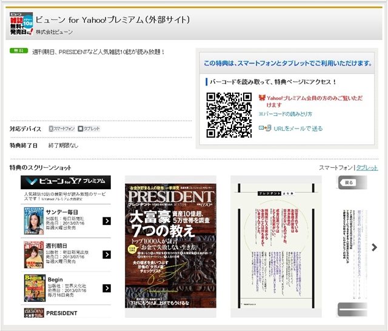Viewport: 388px width, 331px height.
Task: Click the 終了期限なし text
Action: click(x=63, y=145)
